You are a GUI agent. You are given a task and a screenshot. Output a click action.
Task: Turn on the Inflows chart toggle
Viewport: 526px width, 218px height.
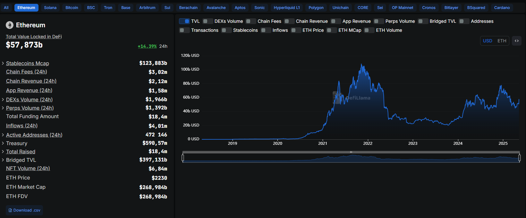tap(266, 30)
